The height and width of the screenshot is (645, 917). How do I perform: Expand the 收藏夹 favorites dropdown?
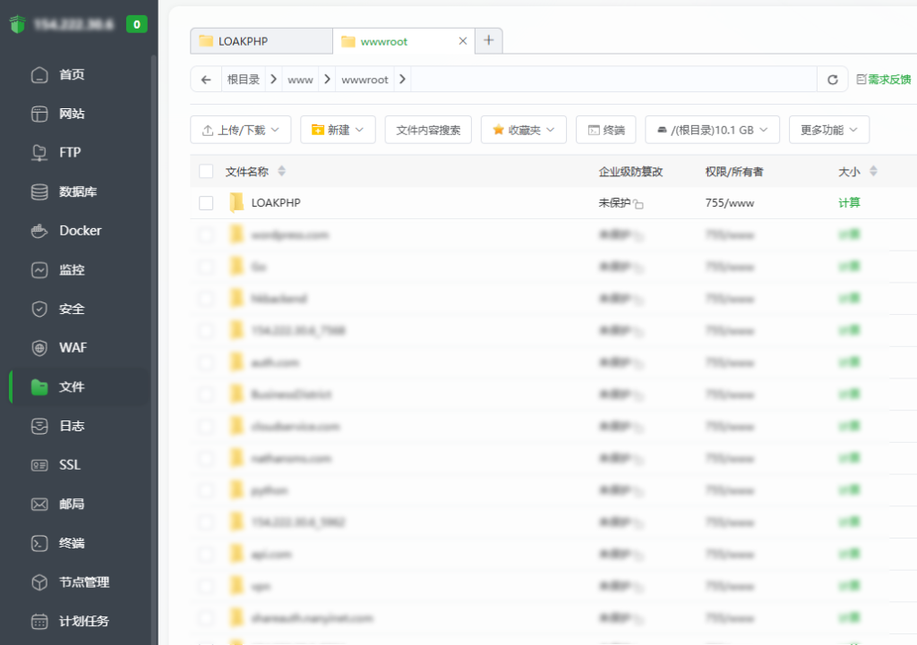point(523,130)
